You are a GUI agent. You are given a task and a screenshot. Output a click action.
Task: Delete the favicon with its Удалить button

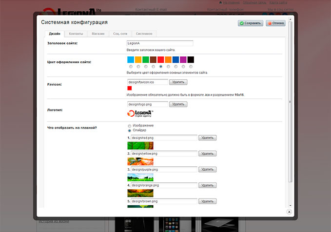[178, 82]
